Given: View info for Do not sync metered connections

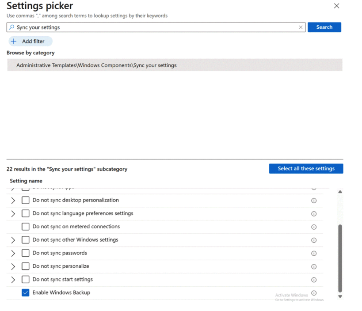Looking at the screenshot, I should (314, 227).
